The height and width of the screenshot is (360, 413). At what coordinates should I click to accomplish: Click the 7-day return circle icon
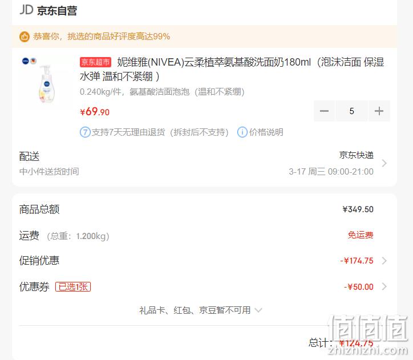[85, 132]
